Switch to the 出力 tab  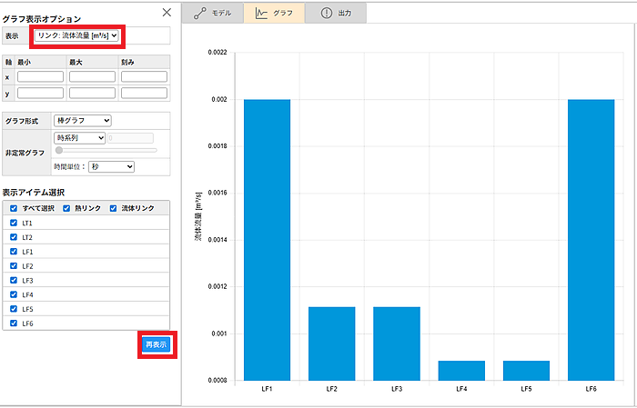coord(335,13)
